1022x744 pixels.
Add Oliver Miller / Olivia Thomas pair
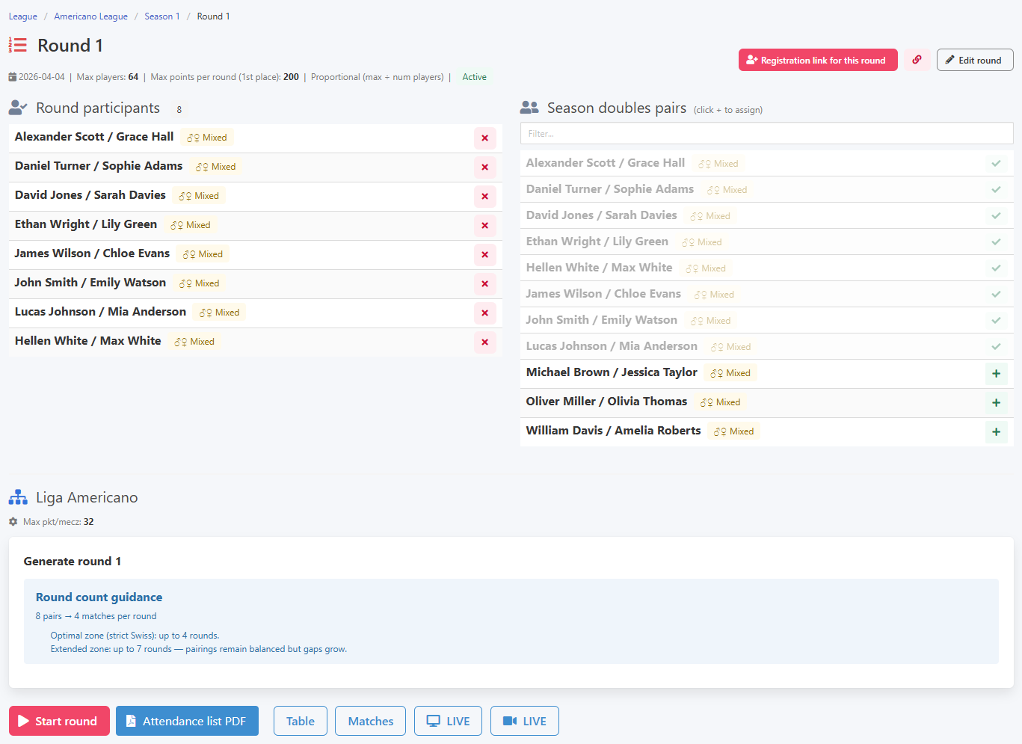[x=996, y=403]
